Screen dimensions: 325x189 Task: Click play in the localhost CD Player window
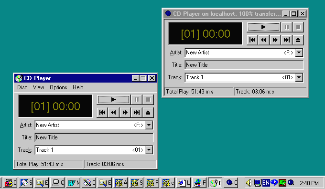tap(263, 27)
